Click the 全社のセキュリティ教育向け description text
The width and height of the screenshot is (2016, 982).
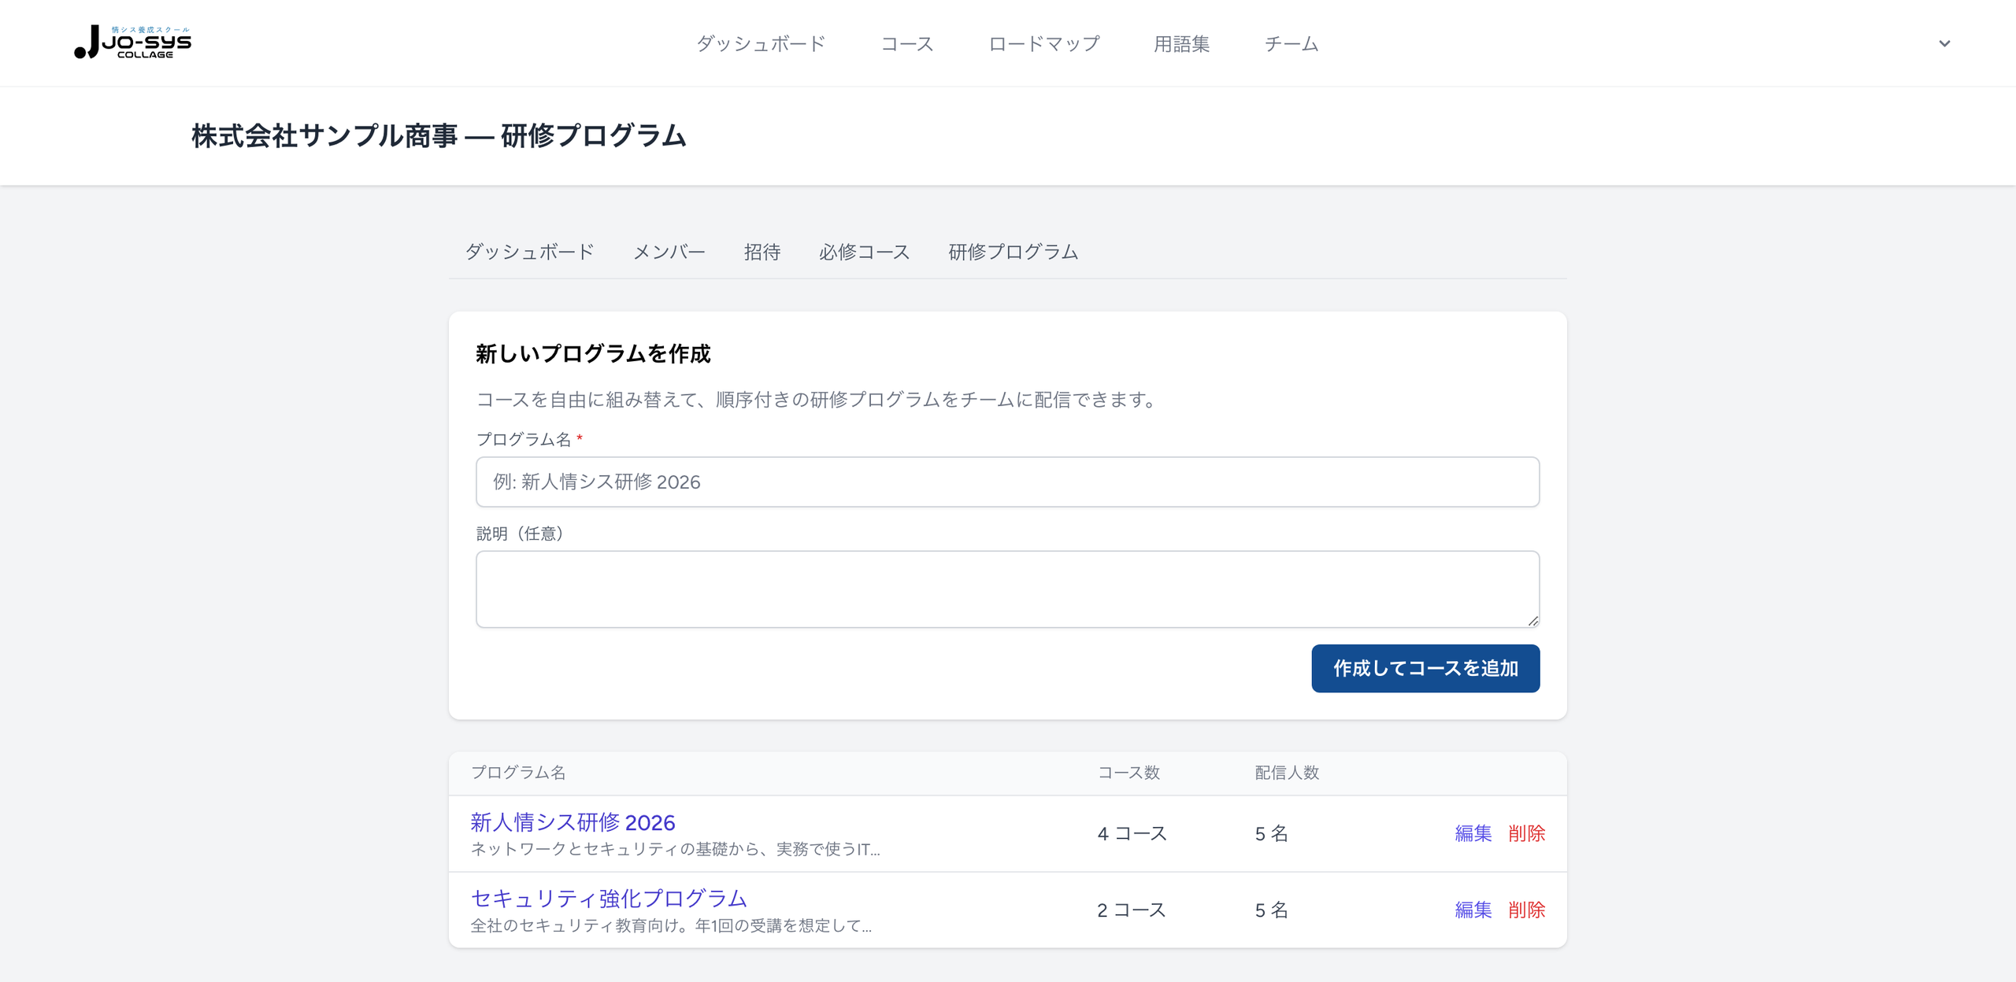[671, 925]
